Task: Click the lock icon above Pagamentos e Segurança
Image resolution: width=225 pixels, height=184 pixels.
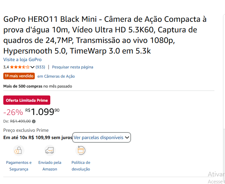Action: coord(19,151)
